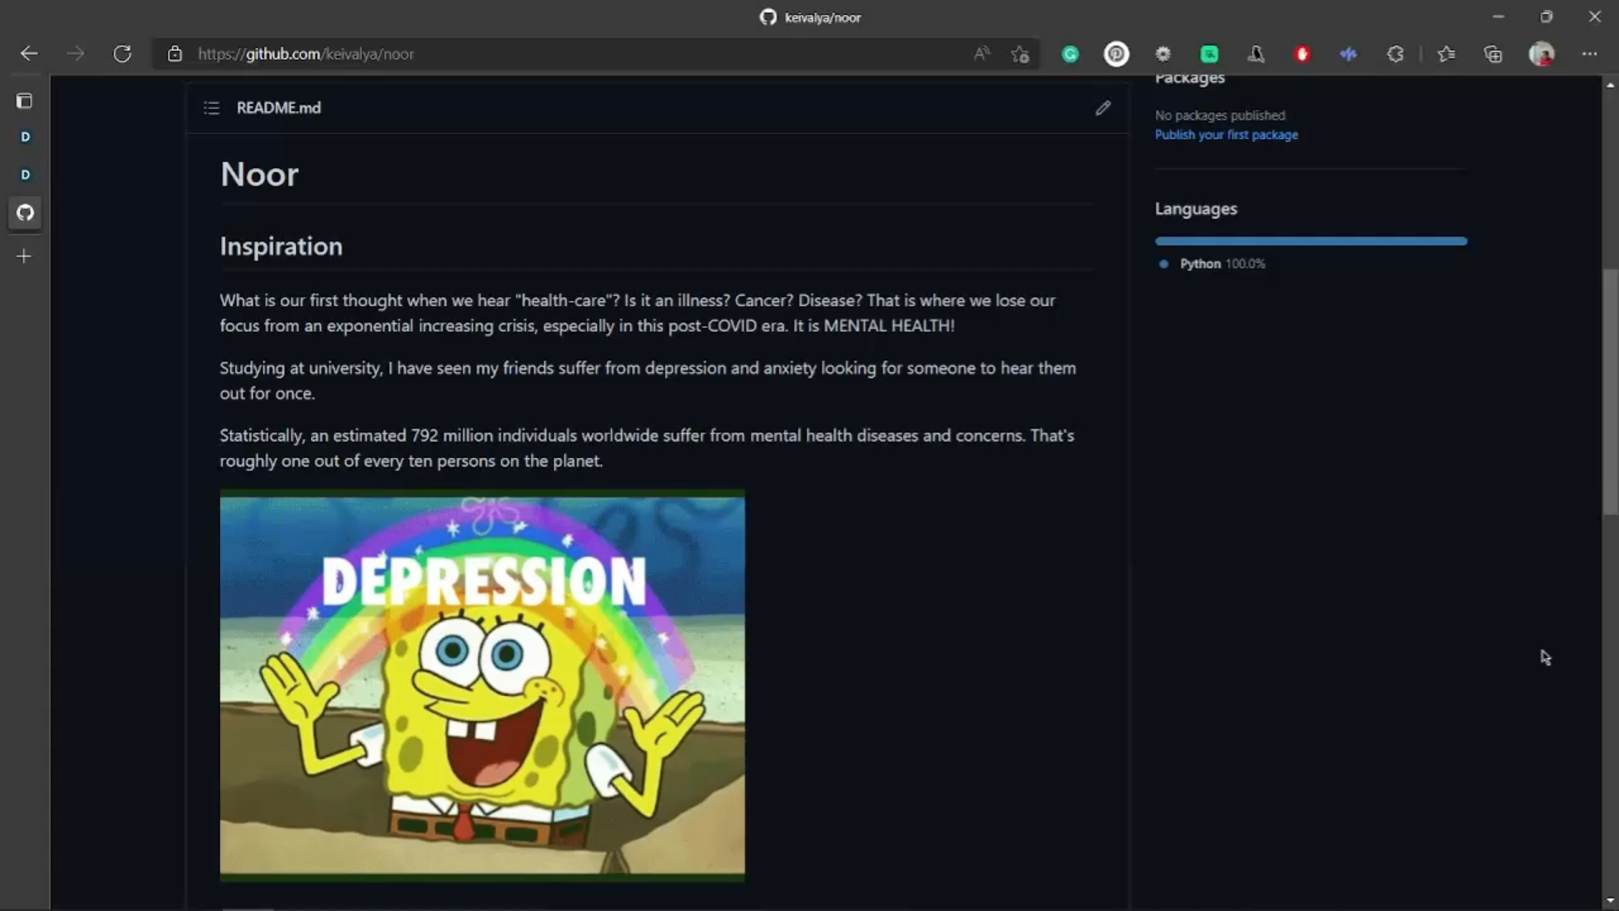Click the blue Python languages bar

[x=1310, y=241]
